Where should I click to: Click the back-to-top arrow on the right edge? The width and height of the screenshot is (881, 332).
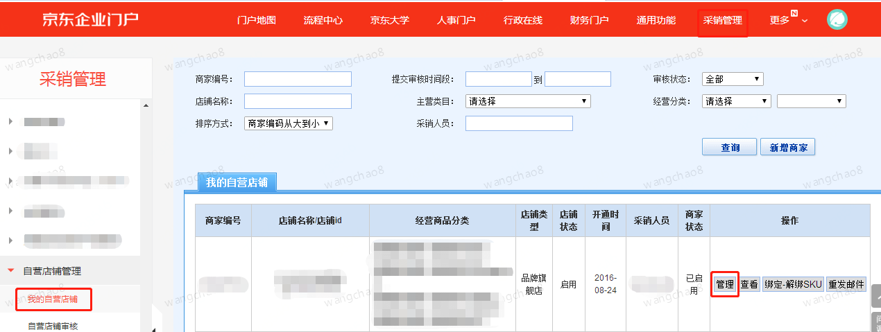point(876,296)
